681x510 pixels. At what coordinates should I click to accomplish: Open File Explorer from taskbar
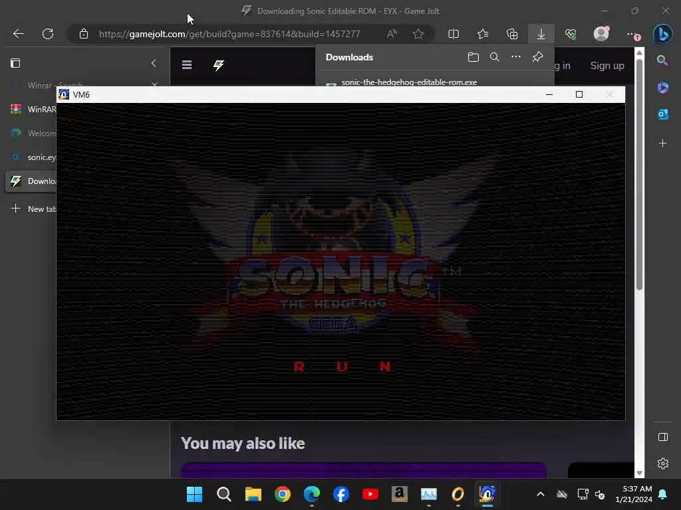(253, 494)
